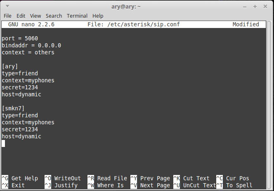274x191 pixels.
Task: Click 'context=myphones' under the [ary] section
Action: 28,80
